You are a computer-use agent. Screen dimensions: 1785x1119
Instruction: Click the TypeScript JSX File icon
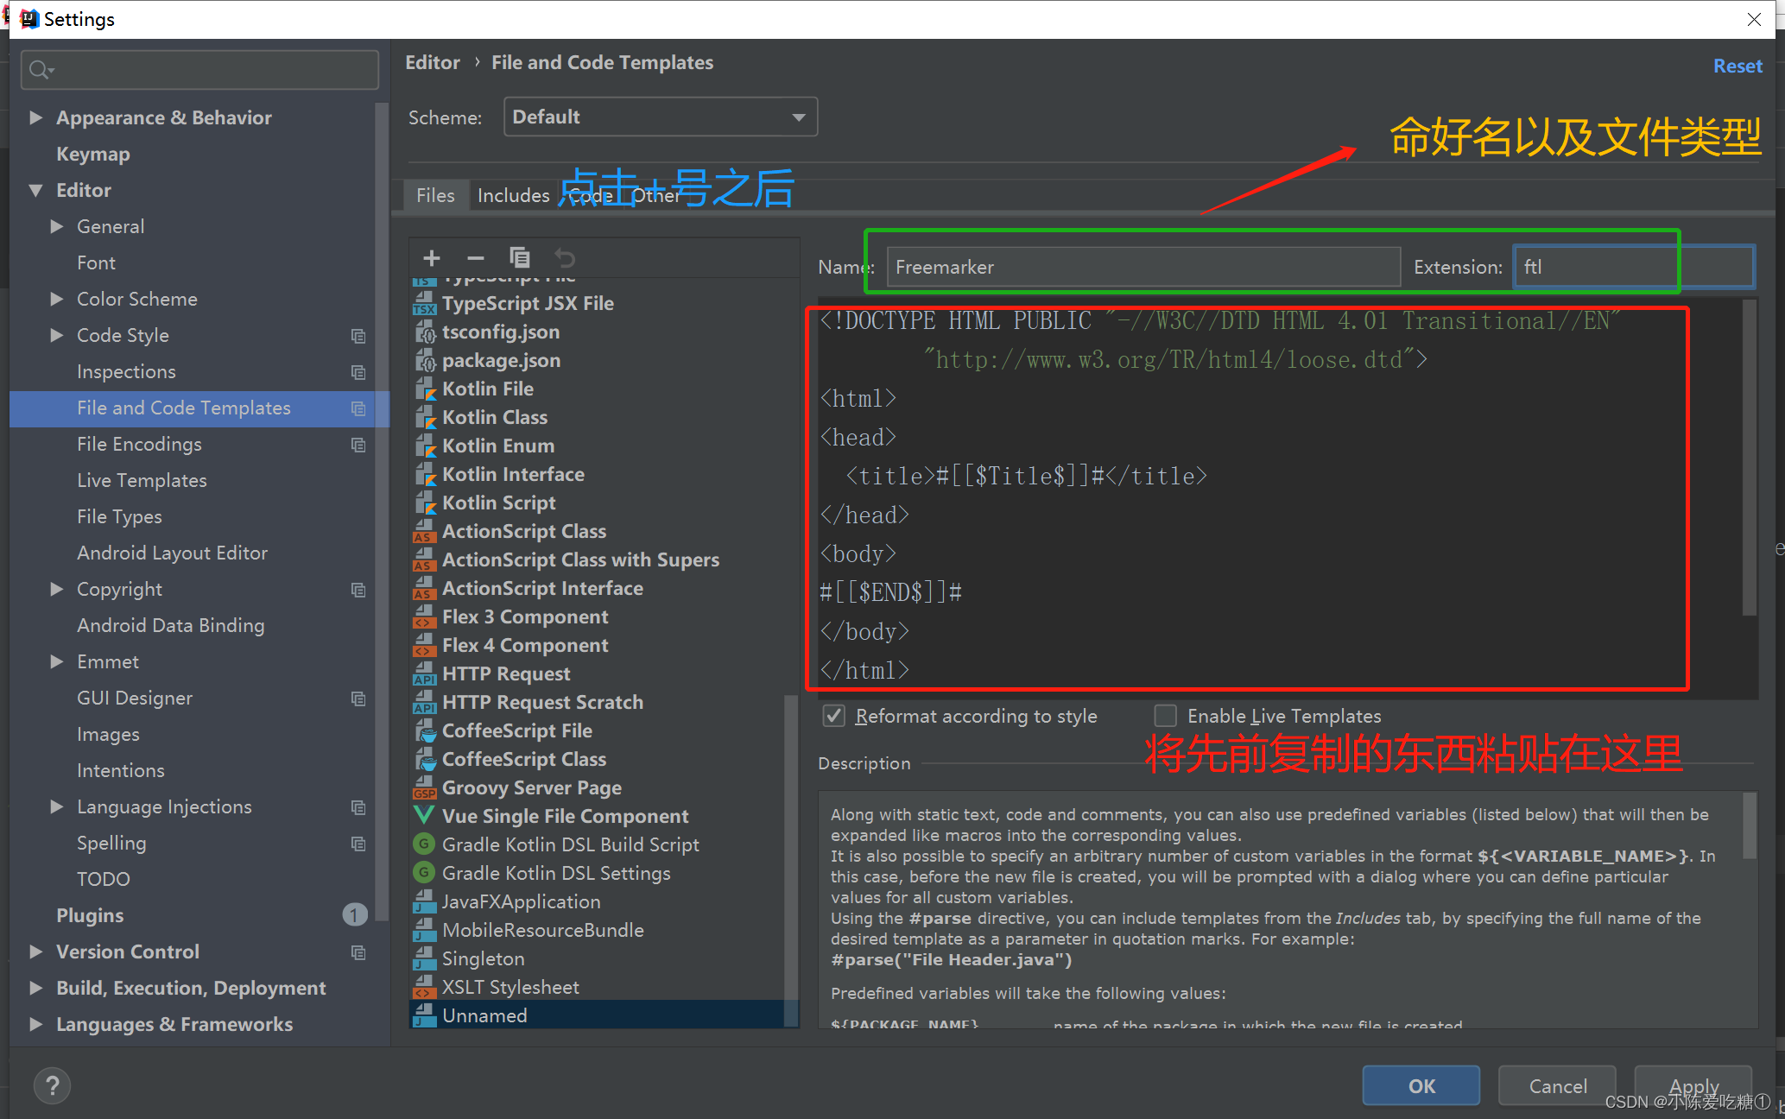click(424, 303)
